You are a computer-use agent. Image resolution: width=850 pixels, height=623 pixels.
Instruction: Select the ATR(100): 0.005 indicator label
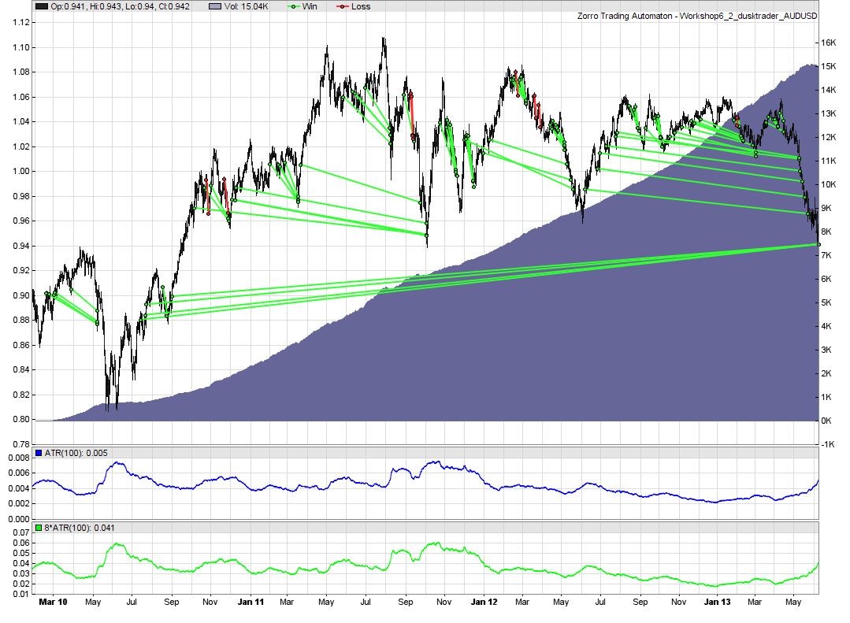(76, 453)
